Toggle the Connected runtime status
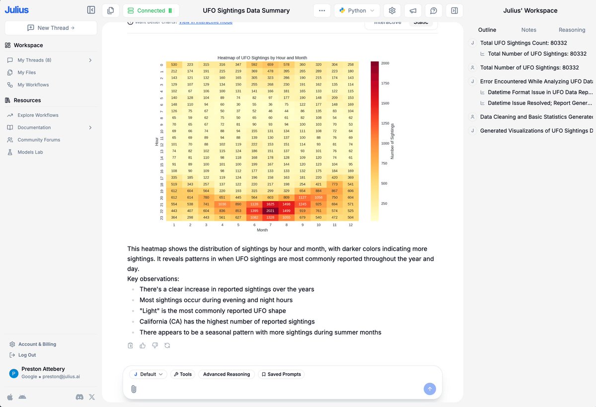This screenshot has height=407, width=596. point(151,10)
